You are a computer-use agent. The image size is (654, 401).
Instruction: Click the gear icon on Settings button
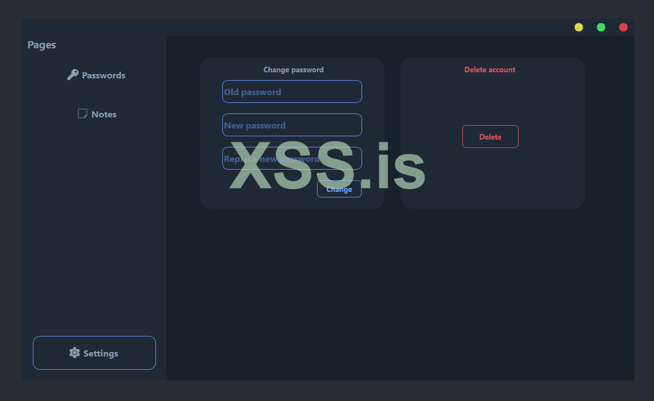click(74, 353)
